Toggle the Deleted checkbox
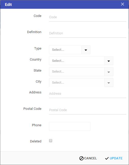The width and height of the screenshot is (129, 165). coord(51,141)
